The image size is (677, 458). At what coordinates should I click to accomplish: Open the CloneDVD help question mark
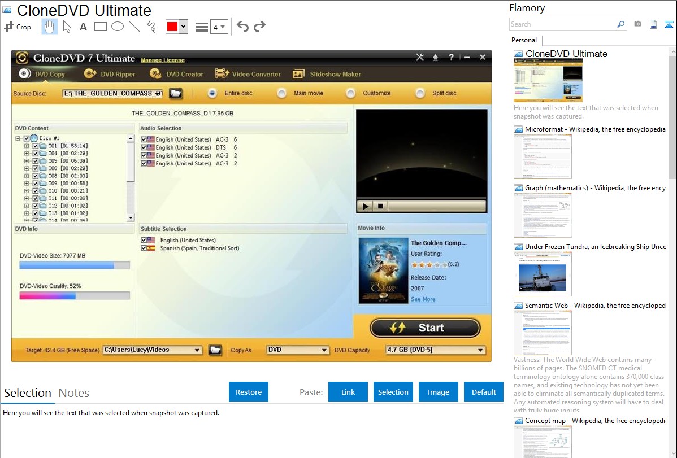pyautogui.click(x=451, y=57)
